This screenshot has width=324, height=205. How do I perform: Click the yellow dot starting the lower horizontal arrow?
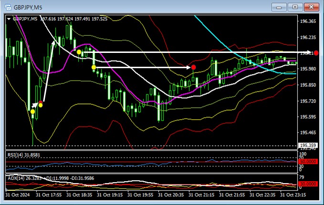(x=94, y=68)
